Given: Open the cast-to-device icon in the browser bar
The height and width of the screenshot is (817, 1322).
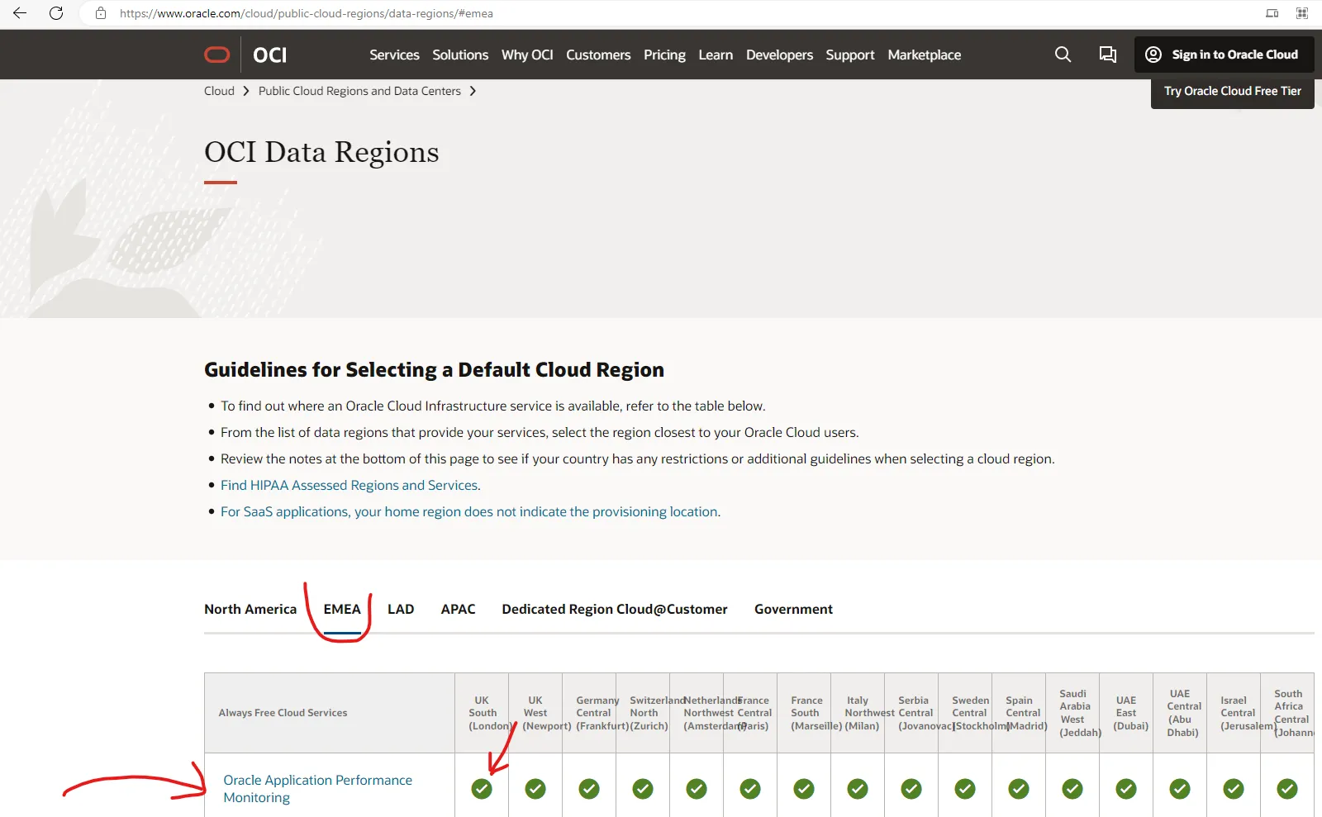Looking at the screenshot, I should coord(1272,13).
